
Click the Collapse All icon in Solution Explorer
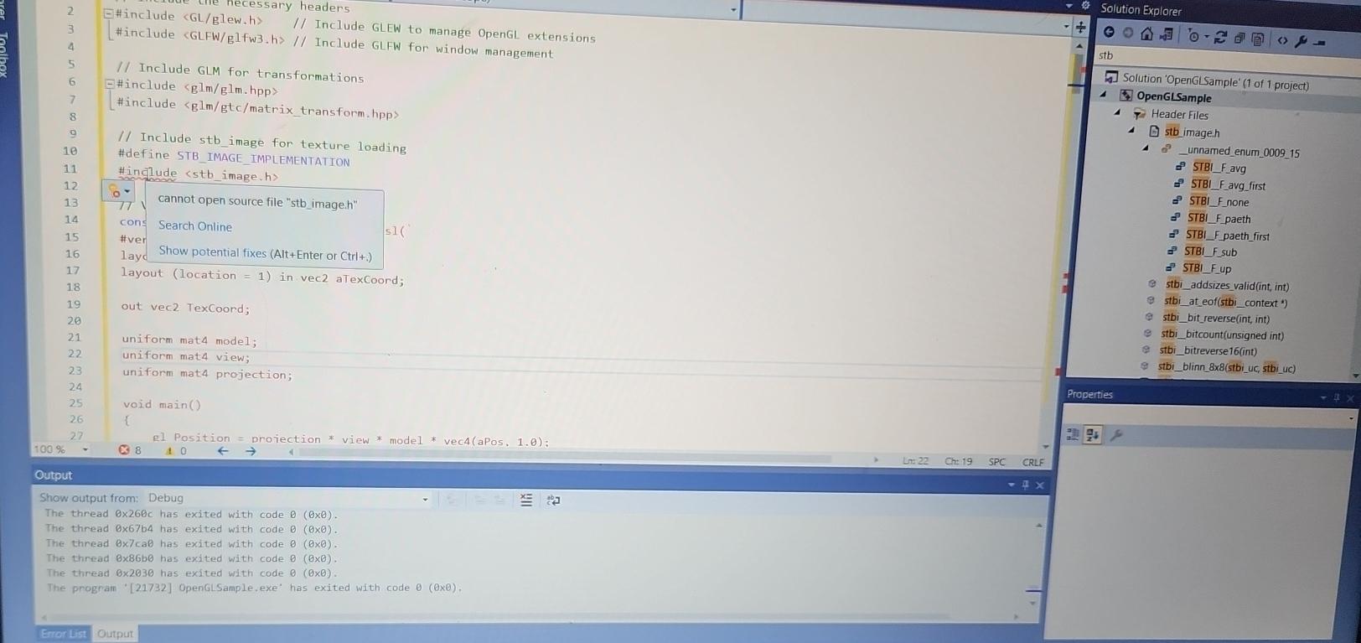[x=1239, y=38]
